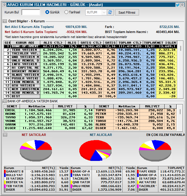Click blue swatch beside TERA YATI
Image resolution: width=187 pixels, height=196 pixels.
(72, 175)
